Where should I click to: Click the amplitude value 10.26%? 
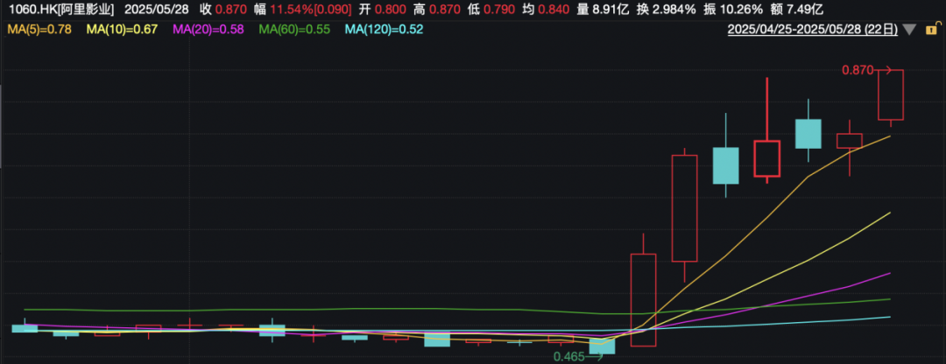point(742,9)
